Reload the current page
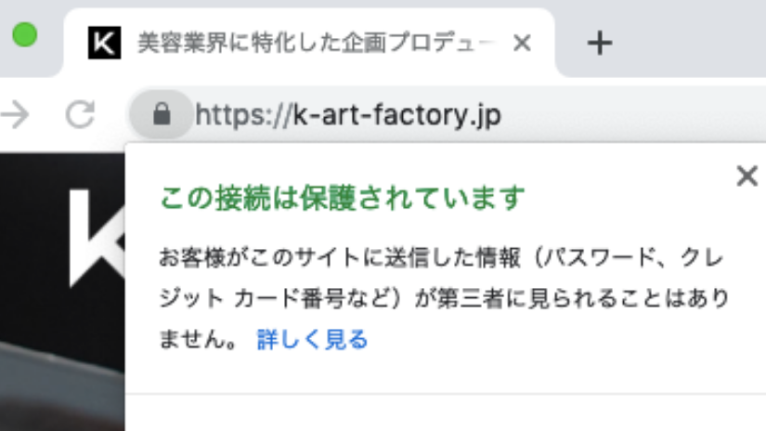The image size is (766, 431). click(x=81, y=115)
